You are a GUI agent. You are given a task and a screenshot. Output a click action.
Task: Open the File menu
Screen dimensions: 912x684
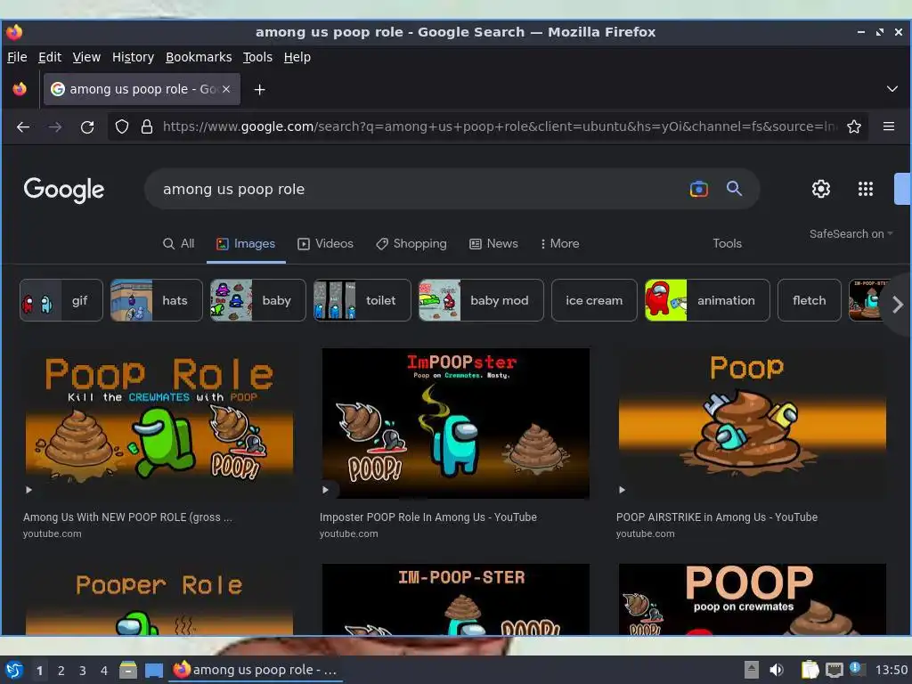point(17,57)
